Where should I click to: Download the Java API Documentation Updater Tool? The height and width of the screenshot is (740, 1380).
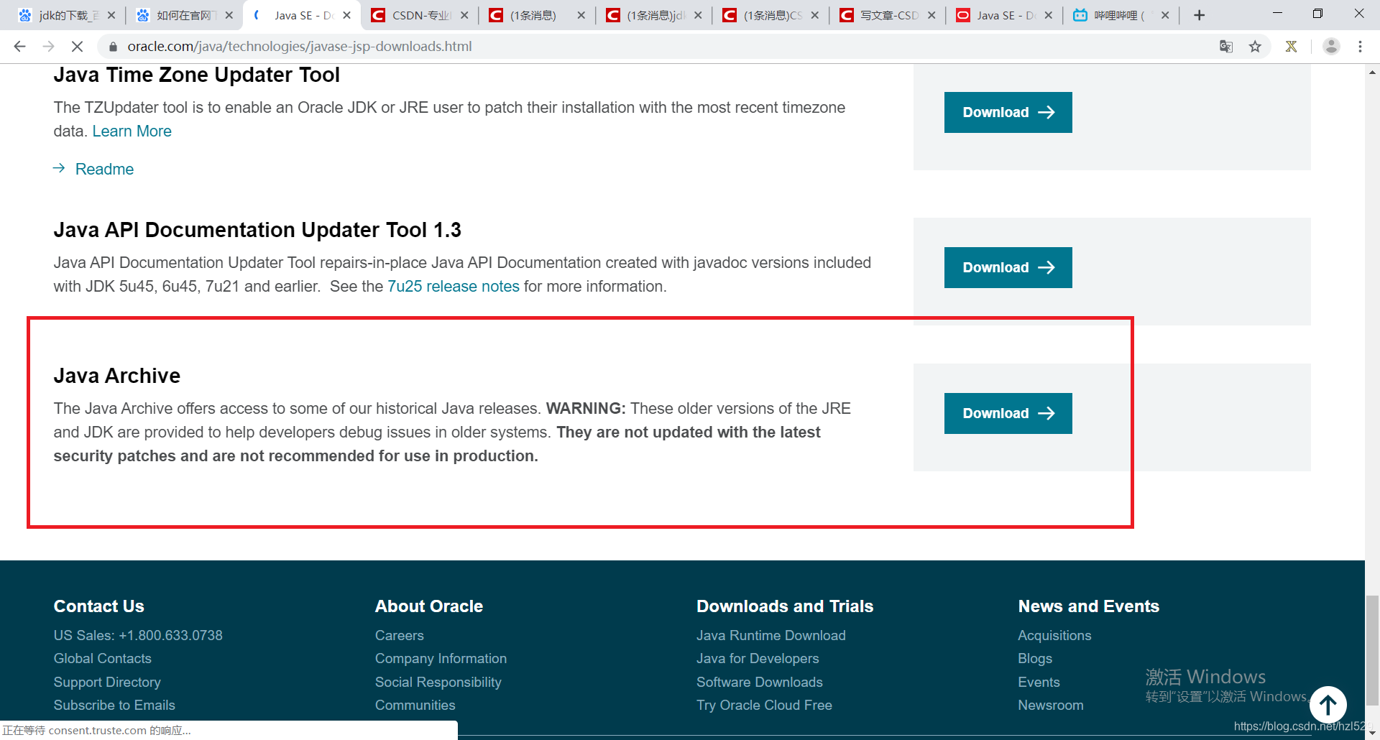[x=1008, y=267]
